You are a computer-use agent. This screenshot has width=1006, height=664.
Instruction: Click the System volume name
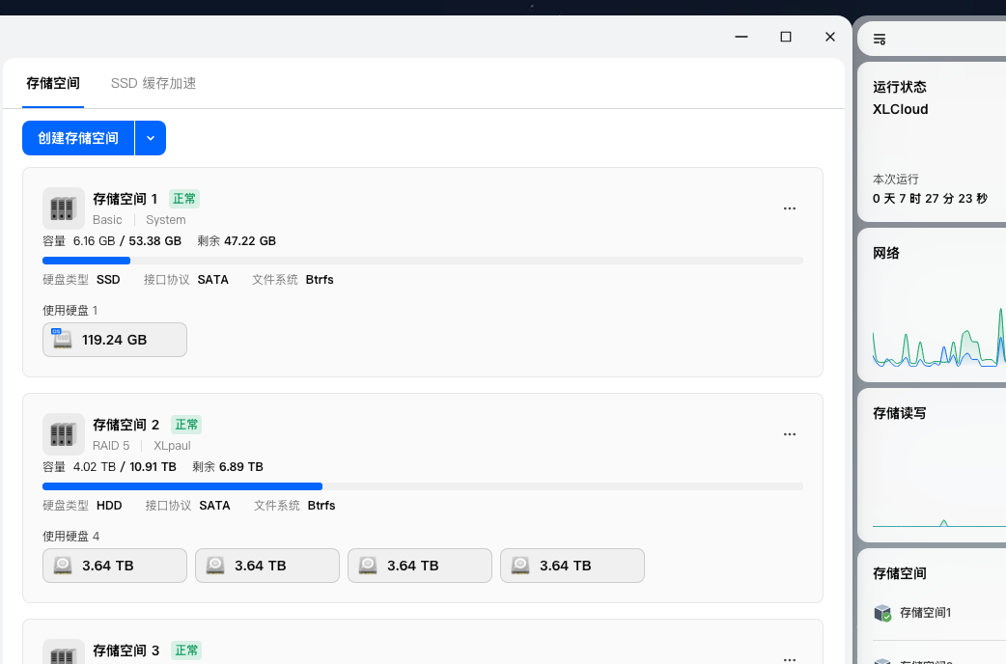pos(165,219)
